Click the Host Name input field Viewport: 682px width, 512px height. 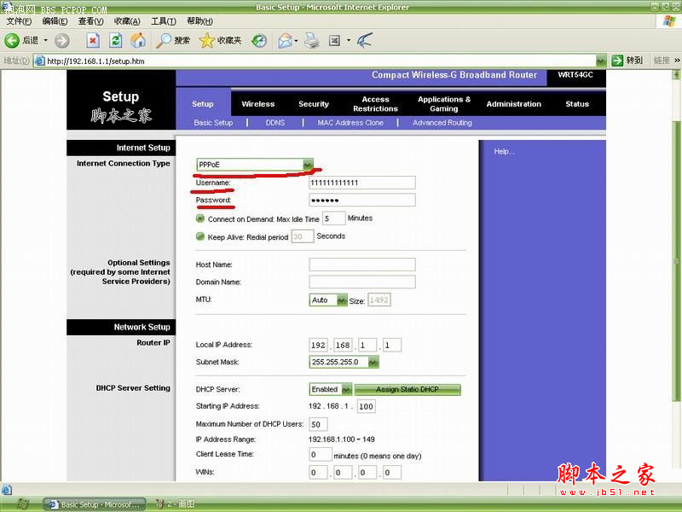361,265
